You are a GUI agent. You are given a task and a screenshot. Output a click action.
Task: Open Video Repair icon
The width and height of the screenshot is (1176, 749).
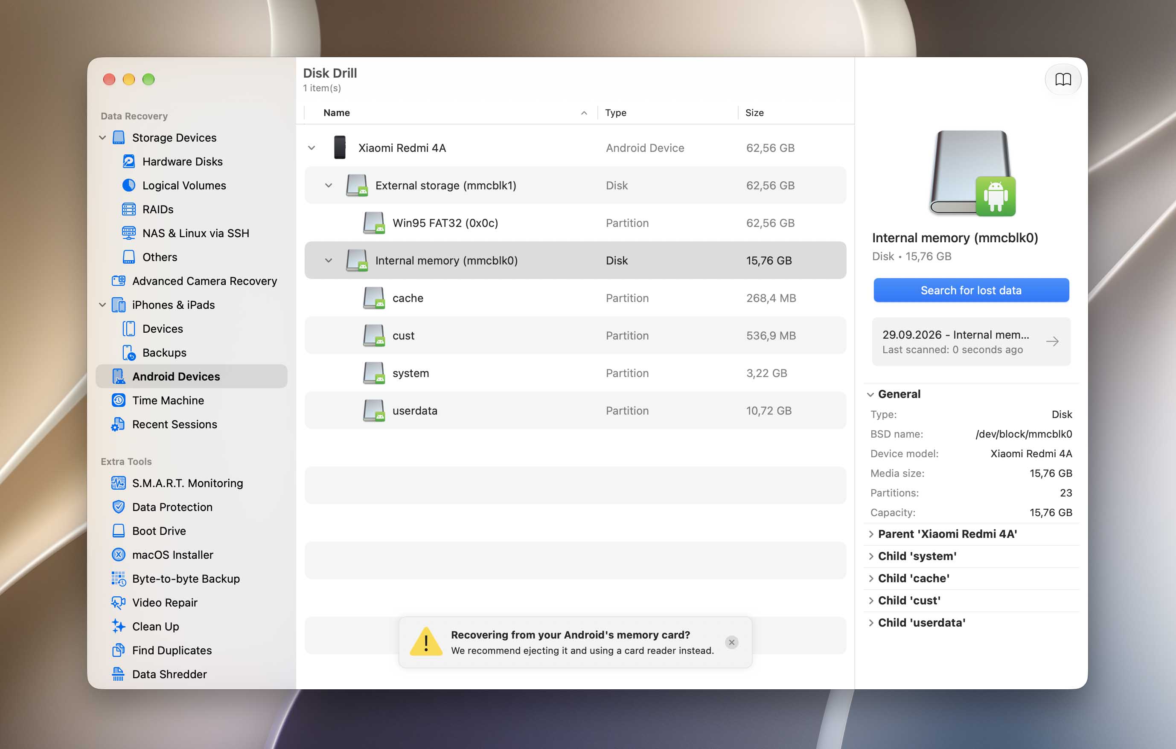pos(118,603)
